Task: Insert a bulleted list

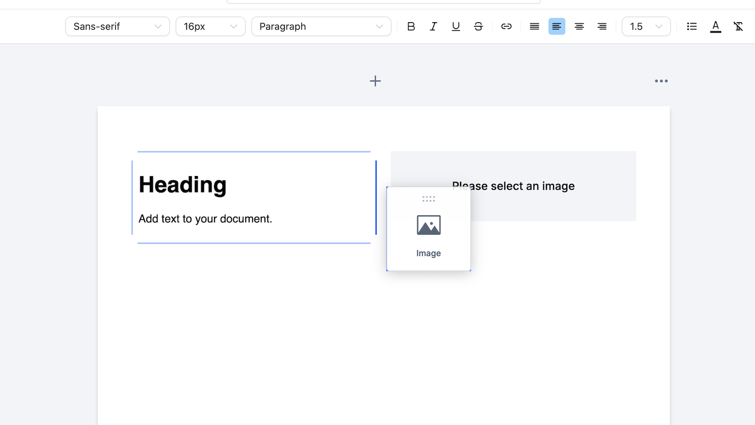Action: click(x=692, y=26)
